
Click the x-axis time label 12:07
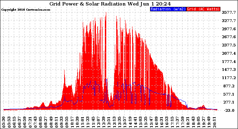pyautogui.click(x=99, y=122)
